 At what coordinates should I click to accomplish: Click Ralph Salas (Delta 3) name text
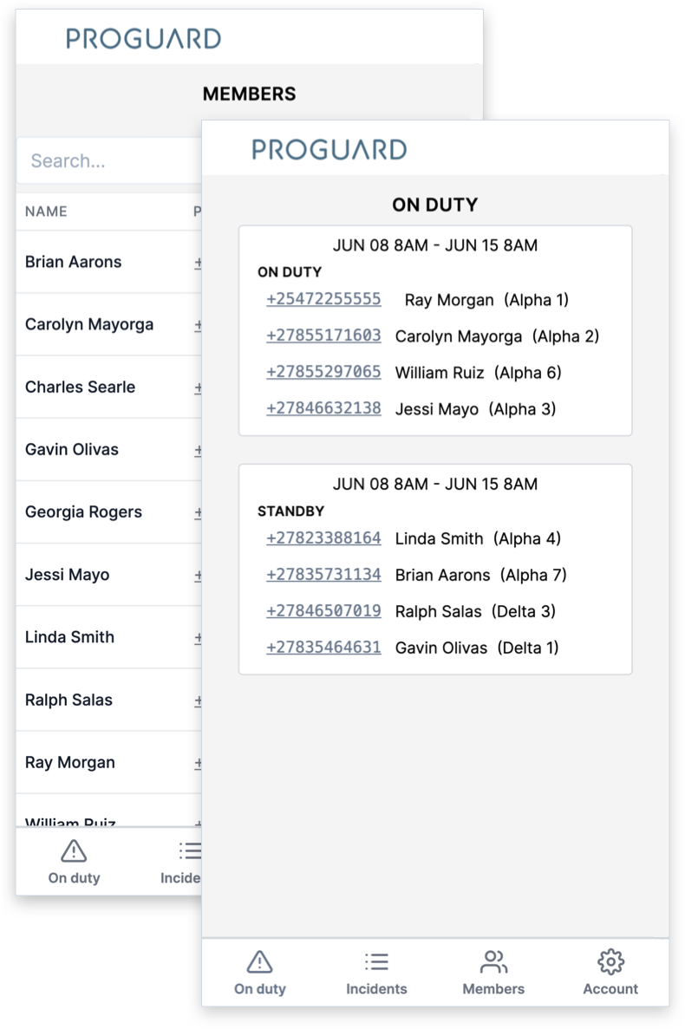(x=476, y=612)
